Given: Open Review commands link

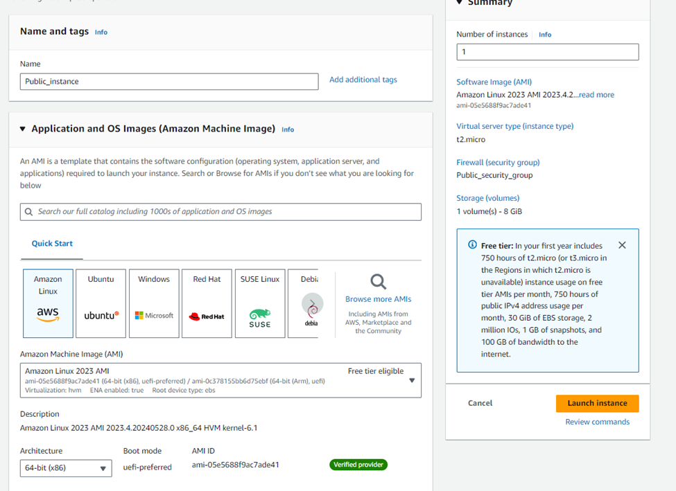Looking at the screenshot, I should [x=598, y=422].
